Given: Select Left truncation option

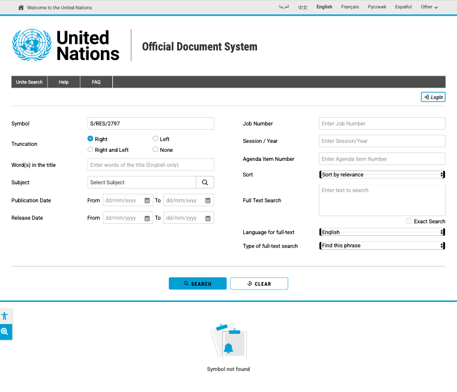Looking at the screenshot, I should point(156,139).
